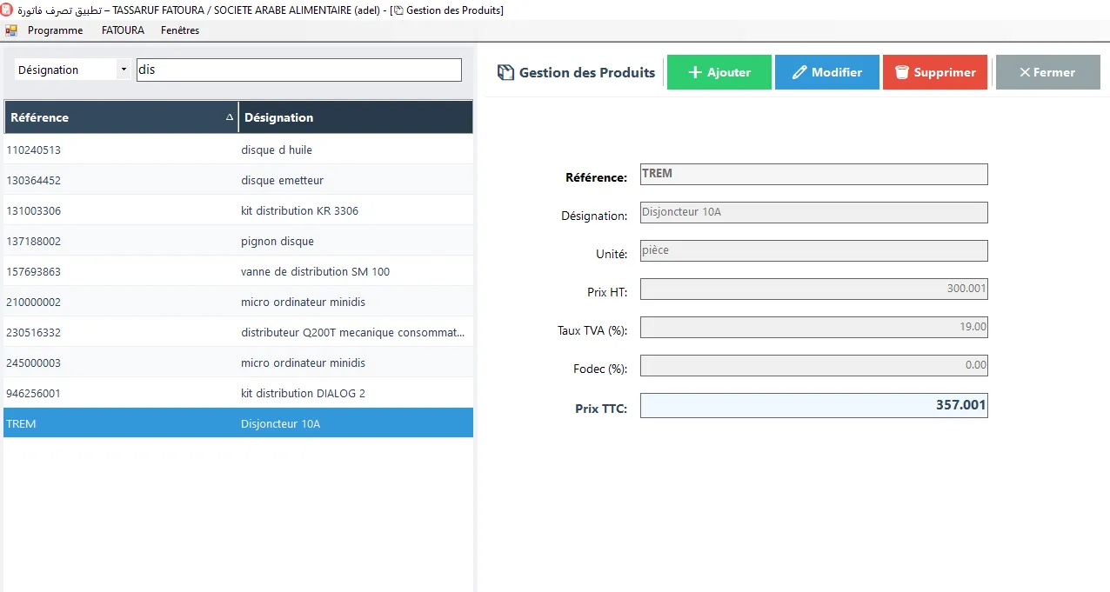Click reference cell 110240513
The width and height of the screenshot is (1110, 592).
click(121, 150)
